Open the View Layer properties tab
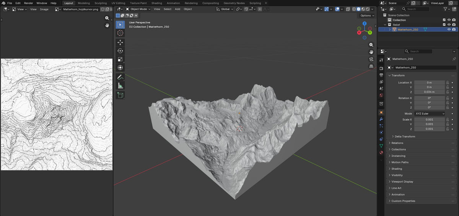This screenshot has width=459, height=216. 381,82
